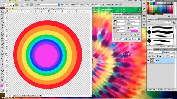Switch to the Channels tab

pyautogui.click(x=158, y=49)
